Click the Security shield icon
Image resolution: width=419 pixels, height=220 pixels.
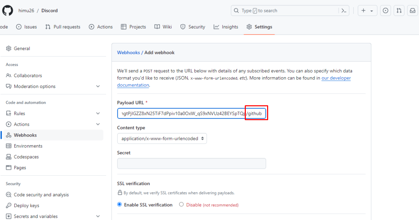pos(183,27)
